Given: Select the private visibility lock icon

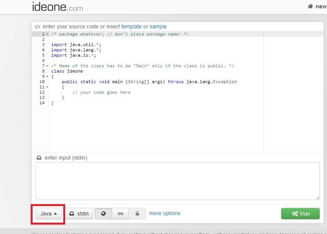Looking at the screenshot, I should point(137,214).
